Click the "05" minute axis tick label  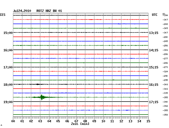click(x=58, y=121)
